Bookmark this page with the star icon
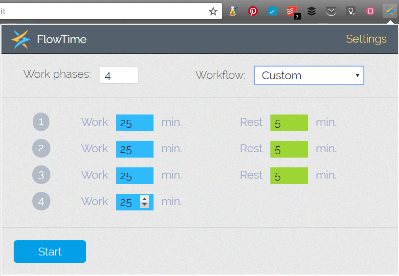Viewport: 399px width, 276px height. 213,11
